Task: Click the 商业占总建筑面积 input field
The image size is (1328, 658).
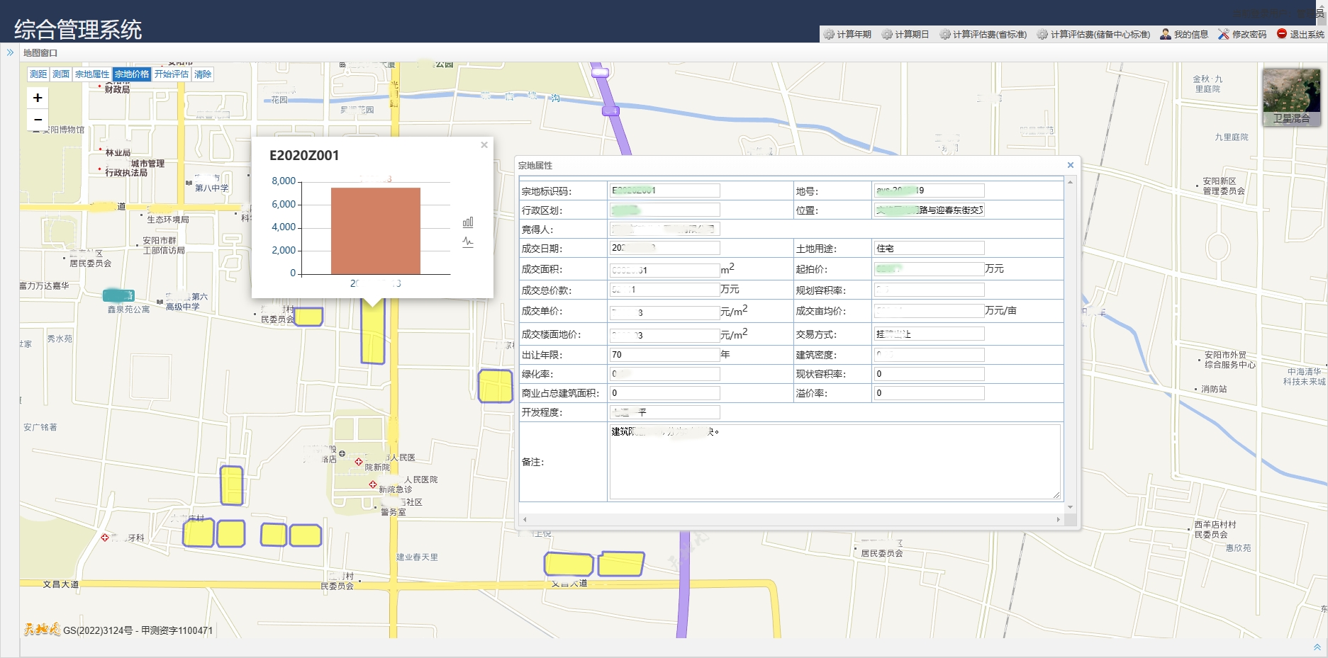Action: [x=665, y=393]
